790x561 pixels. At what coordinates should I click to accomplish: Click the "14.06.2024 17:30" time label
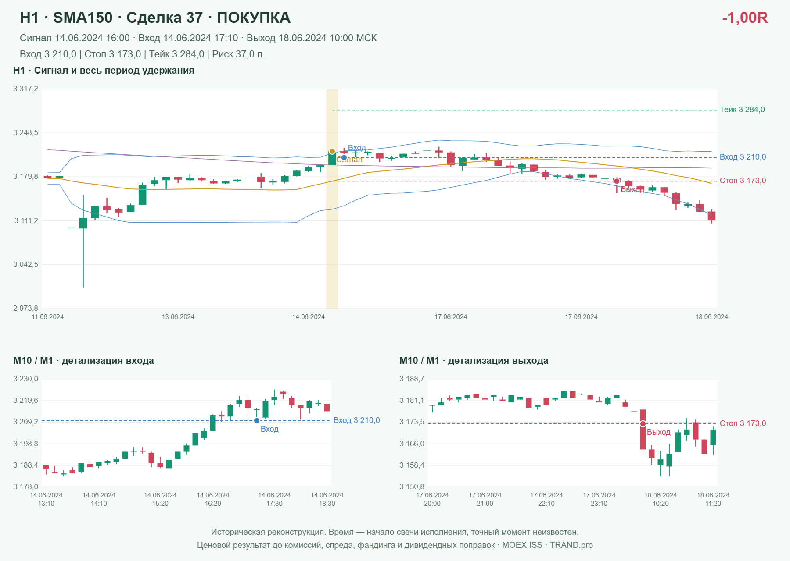point(274,499)
